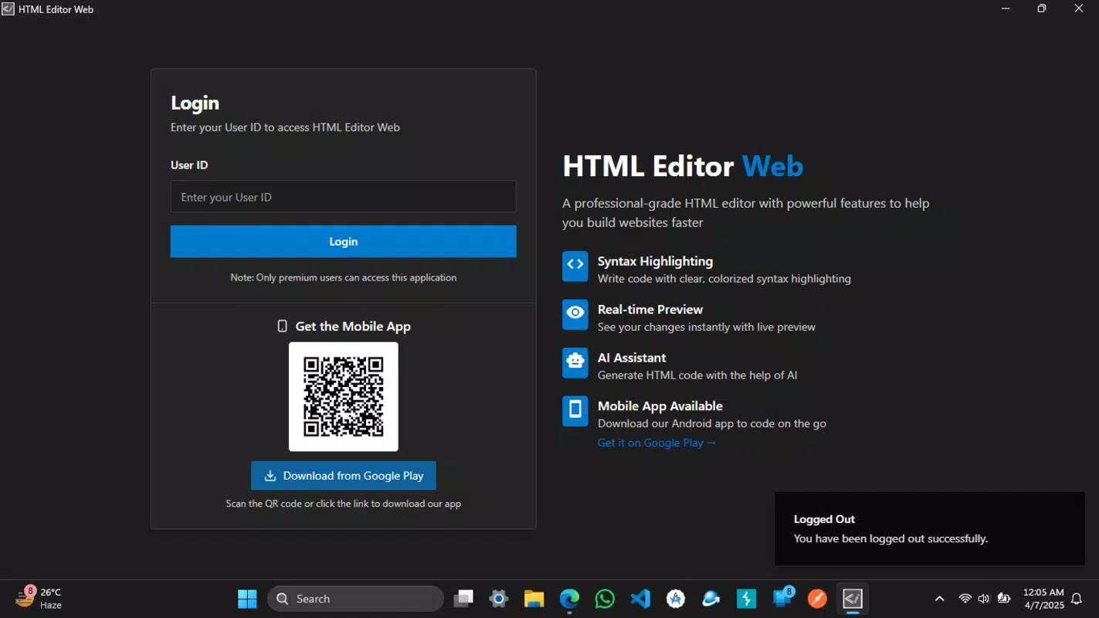
Task: Open the blue globe with arrow taskbar icon
Action: [x=711, y=599]
